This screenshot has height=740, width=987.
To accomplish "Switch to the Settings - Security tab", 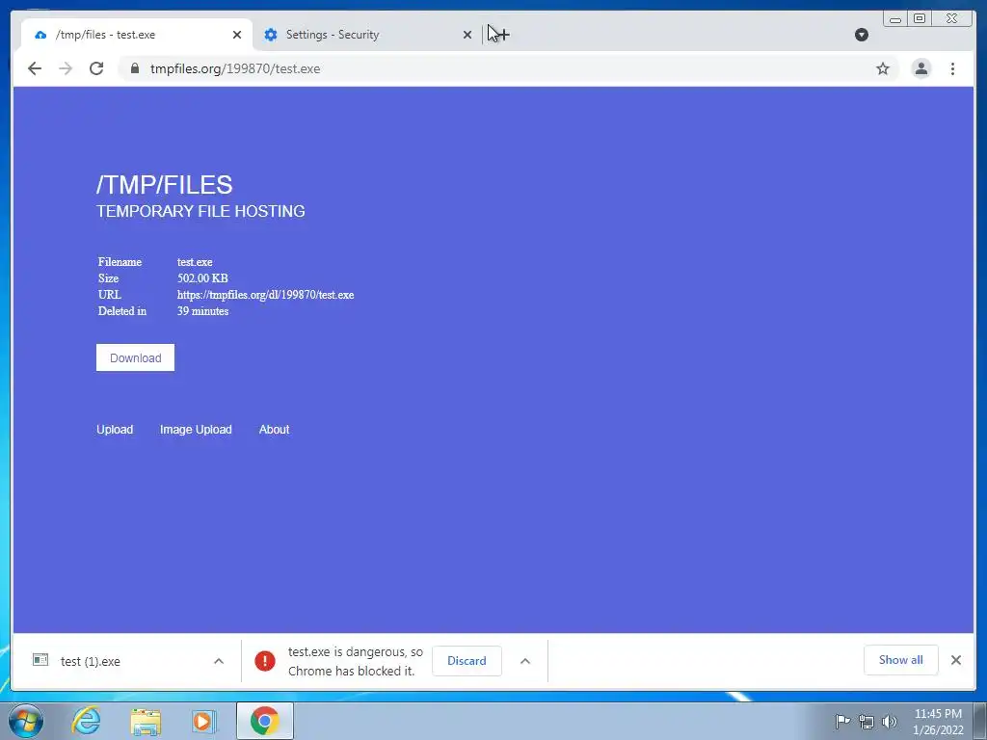I will click(x=366, y=35).
